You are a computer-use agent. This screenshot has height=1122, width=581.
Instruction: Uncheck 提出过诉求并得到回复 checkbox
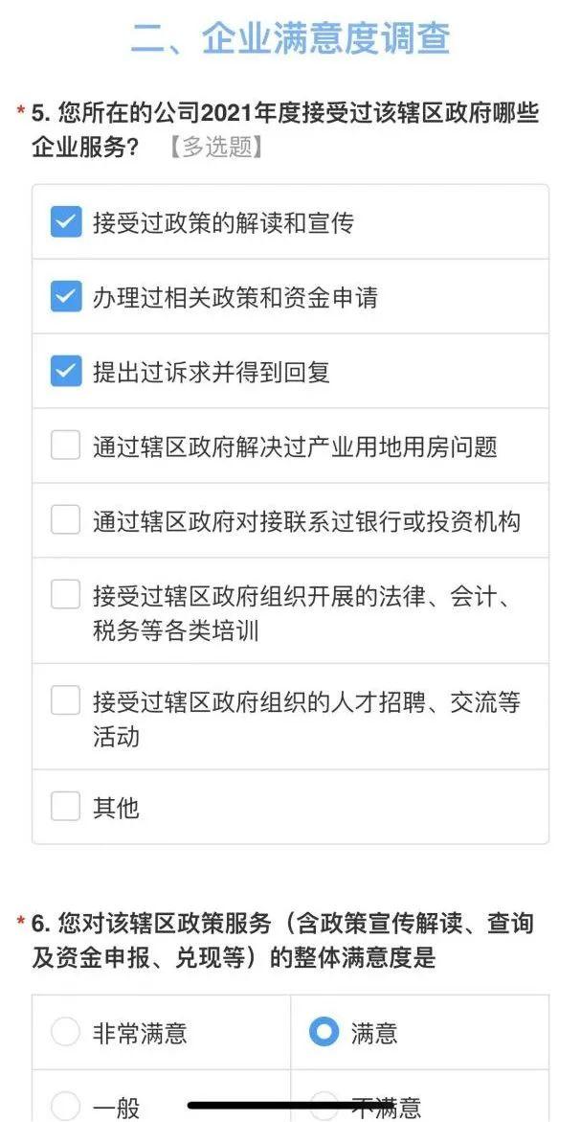pyautogui.click(x=65, y=372)
